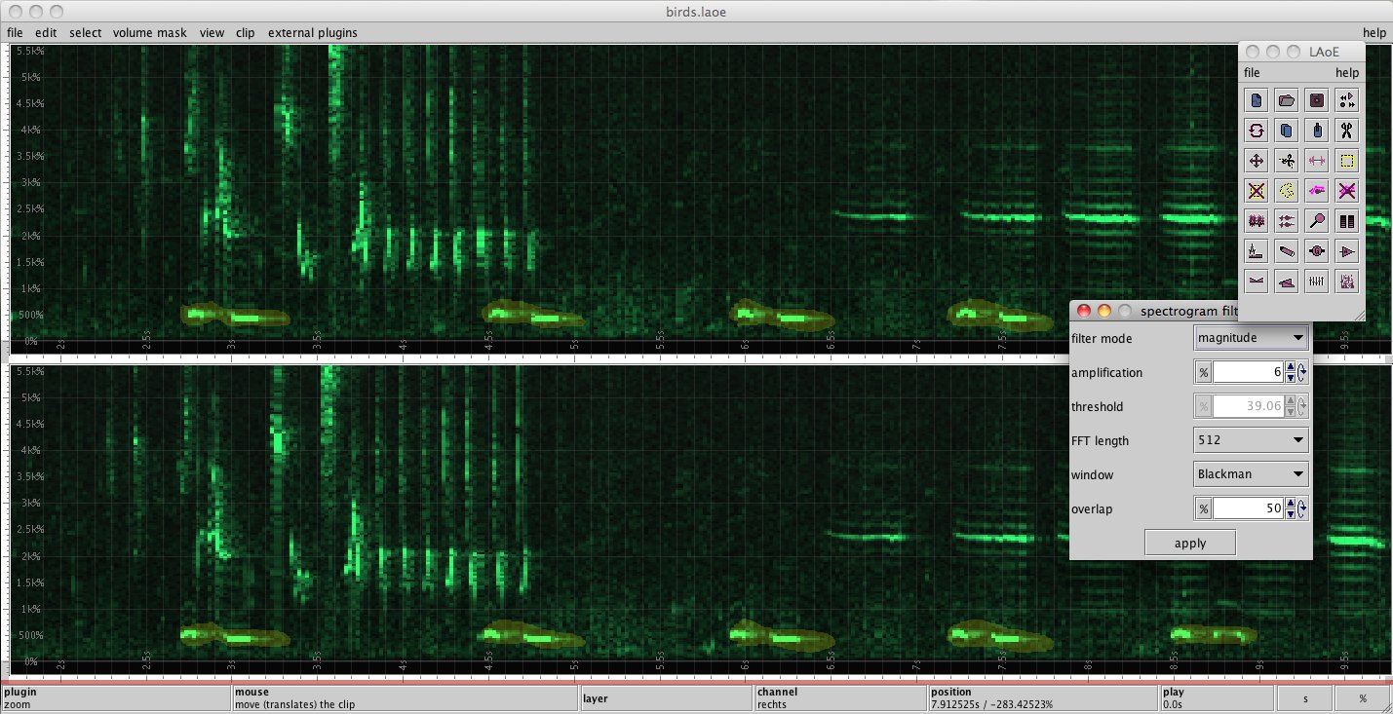Open the filter mode dropdown showing magnitude
The image size is (1393, 714).
click(x=1252, y=338)
